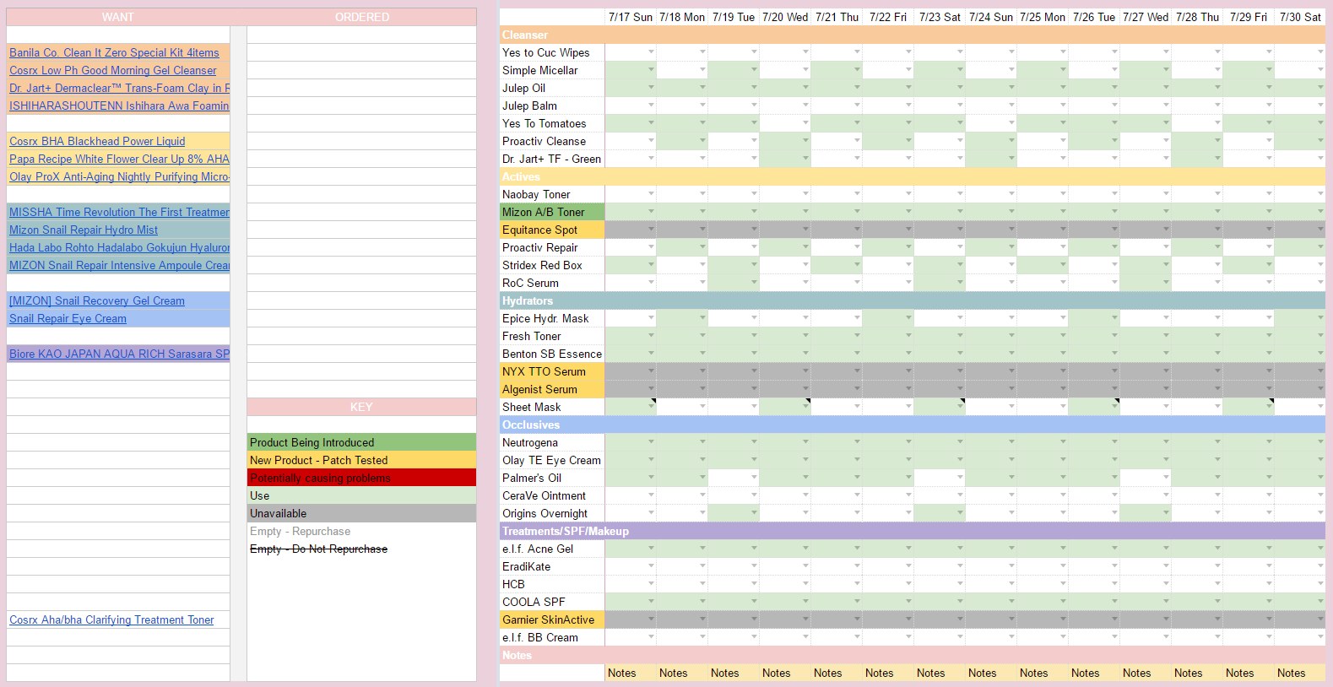Open the Stridex Red Box dropdown under 7/25 Mon

tap(1063, 265)
